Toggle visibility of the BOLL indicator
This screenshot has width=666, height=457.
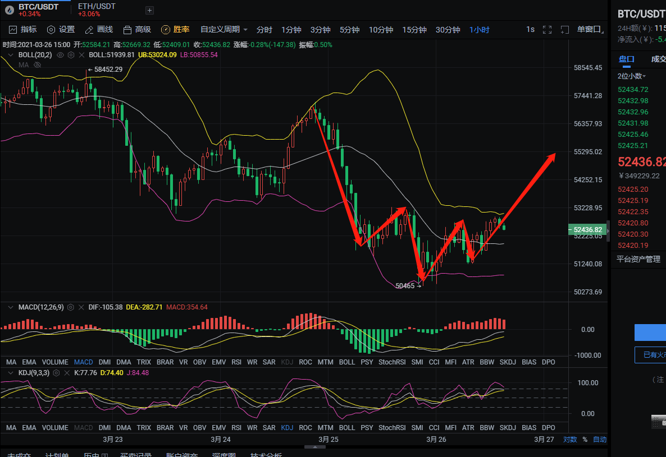pyautogui.click(x=60, y=55)
